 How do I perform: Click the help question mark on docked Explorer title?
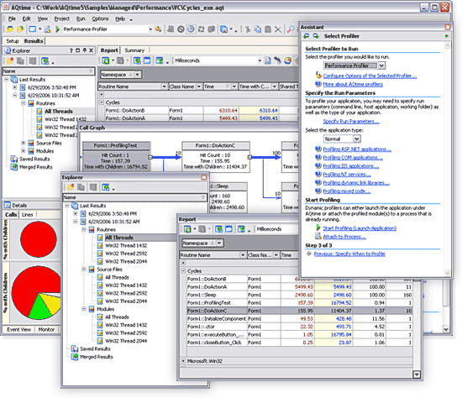[x=71, y=50]
